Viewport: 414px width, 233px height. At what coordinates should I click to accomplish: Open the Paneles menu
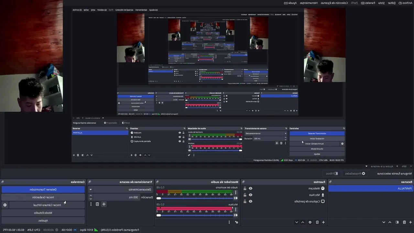(x=368, y=3)
